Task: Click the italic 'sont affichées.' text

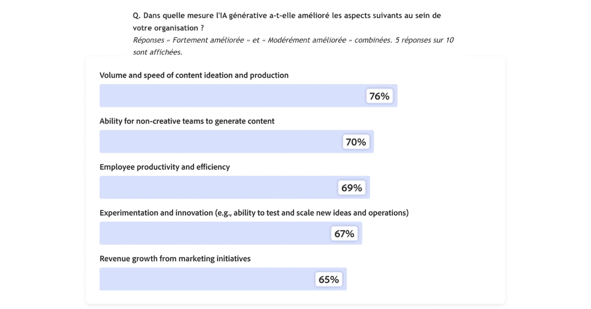Action: coord(158,52)
